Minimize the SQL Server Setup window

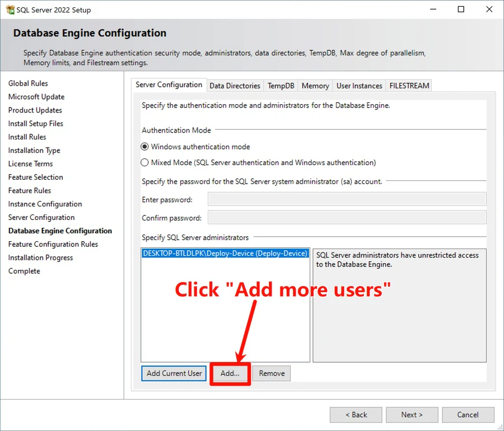tap(433, 10)
